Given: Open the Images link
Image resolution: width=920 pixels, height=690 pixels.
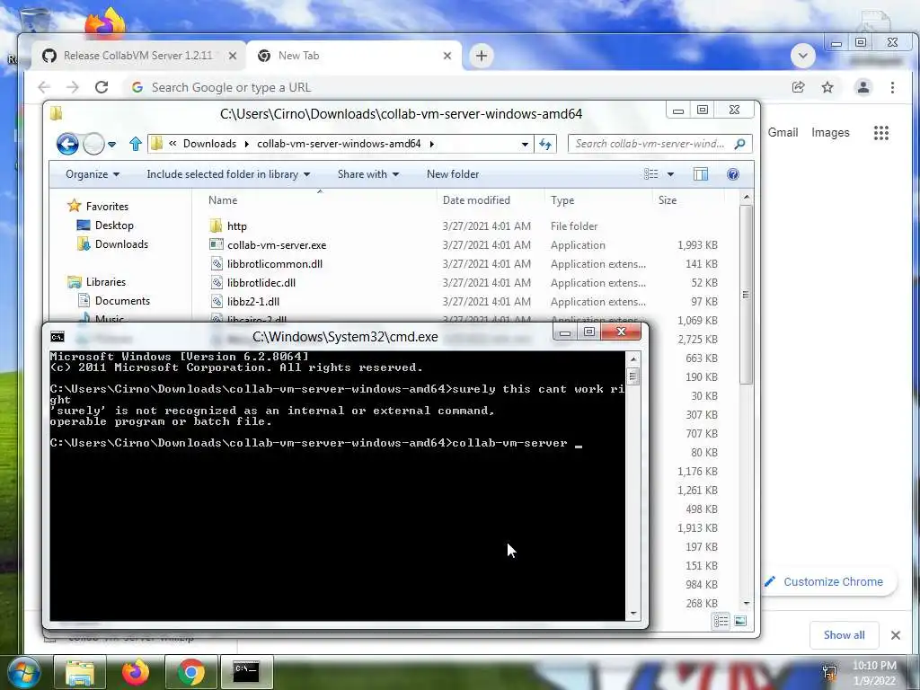Looking at the screenshot, I should 830,133.
